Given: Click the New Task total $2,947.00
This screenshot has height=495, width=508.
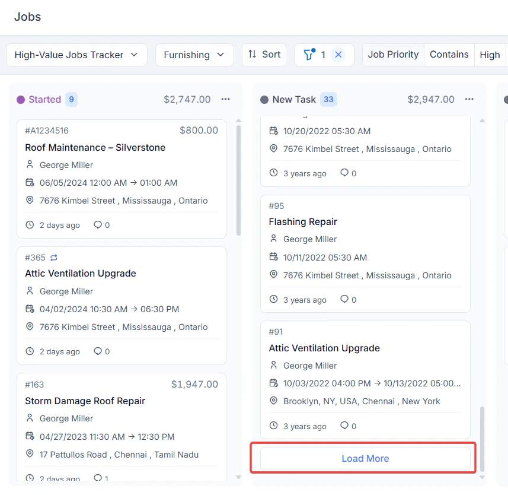Looking at the screenshot, I should (431, 99).
